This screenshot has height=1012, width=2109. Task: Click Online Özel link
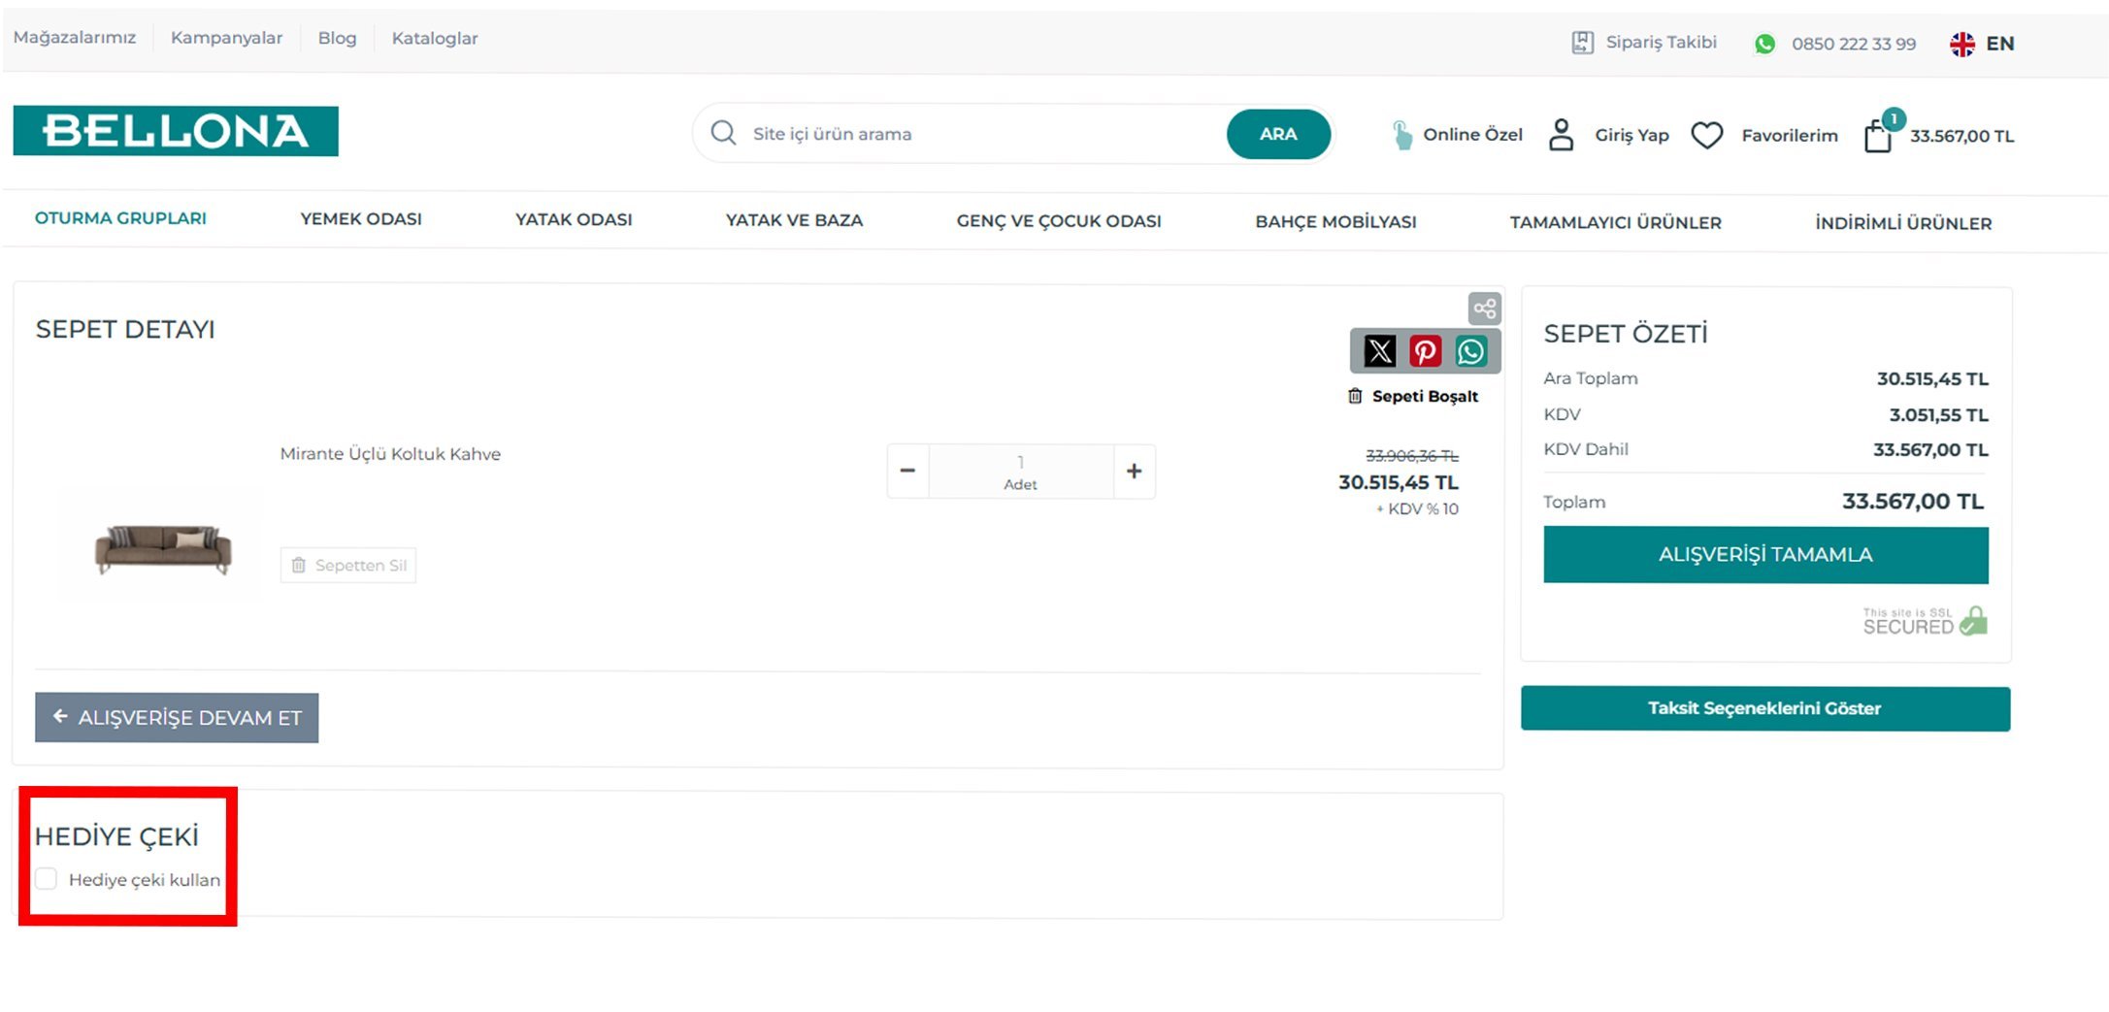point(1472,135)
